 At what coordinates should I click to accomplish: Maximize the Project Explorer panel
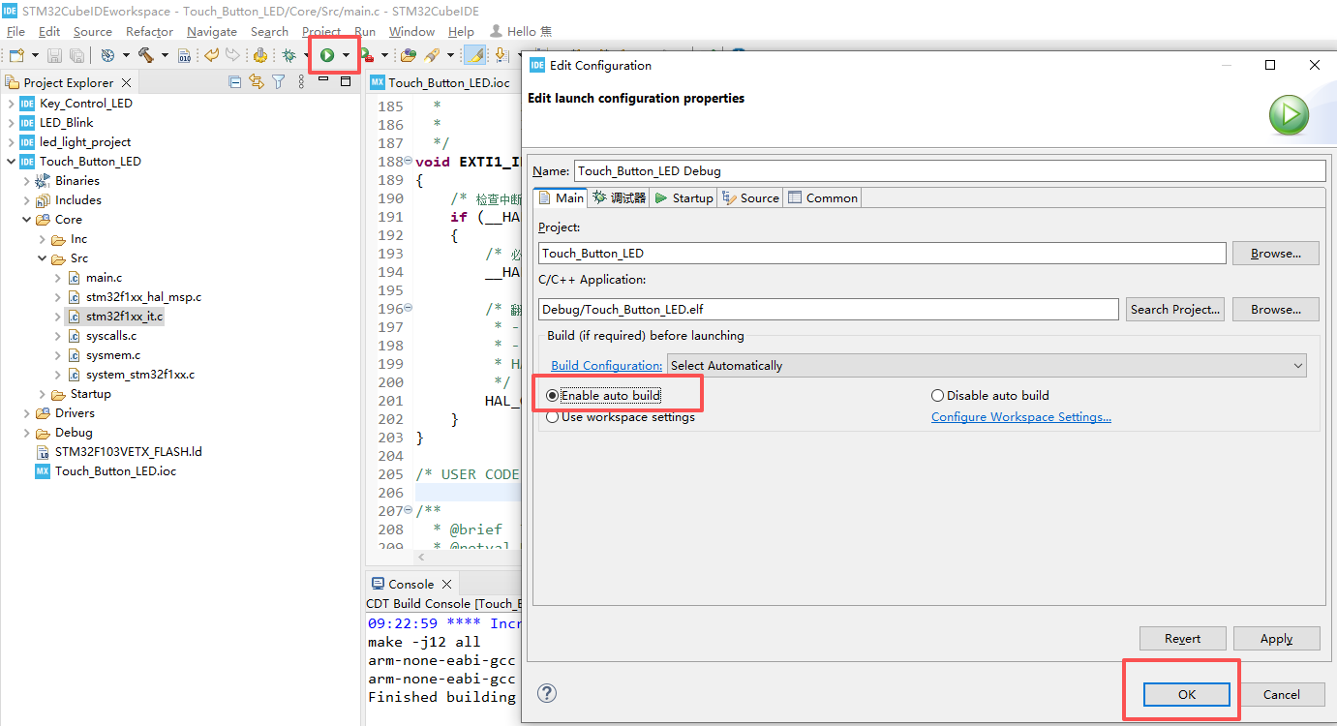[x=346, y=81]
